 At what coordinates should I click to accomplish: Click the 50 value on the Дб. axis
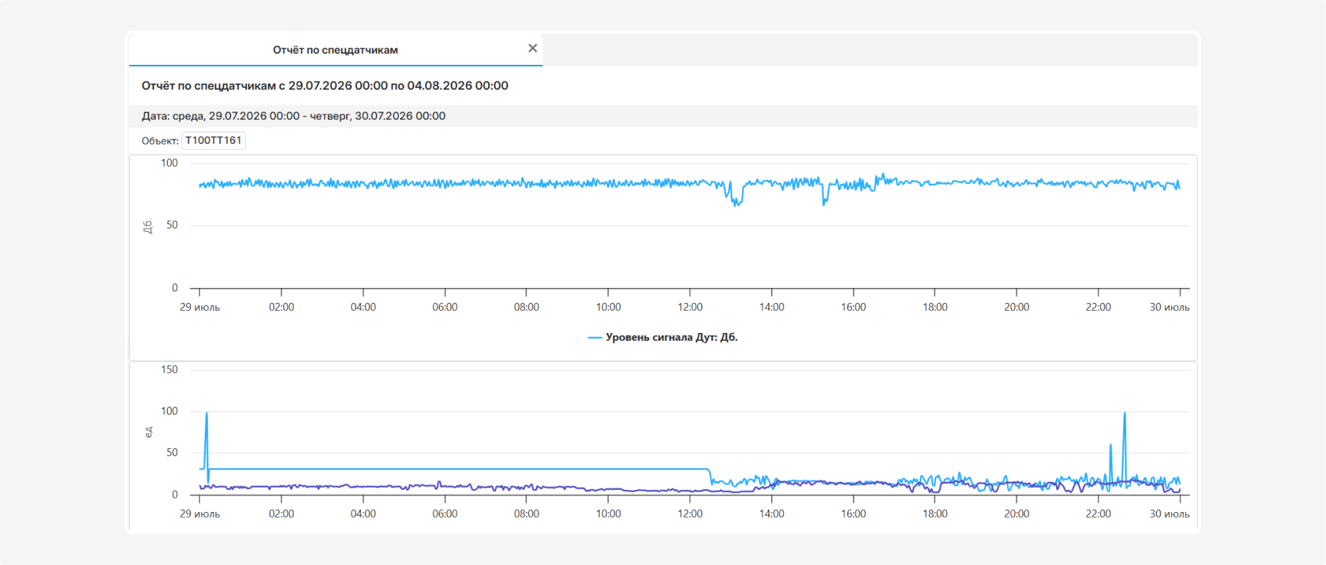[x=172, y=225]
